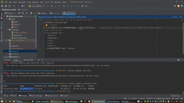The width and height of the screenshot is (184, 103).
Task: Select deploy.sh in project tree
Action: [x=15, y=51]
